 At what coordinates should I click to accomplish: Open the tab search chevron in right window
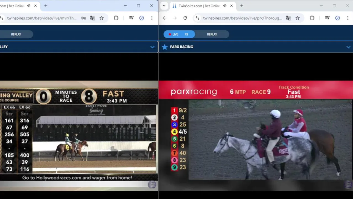point(164,6)
